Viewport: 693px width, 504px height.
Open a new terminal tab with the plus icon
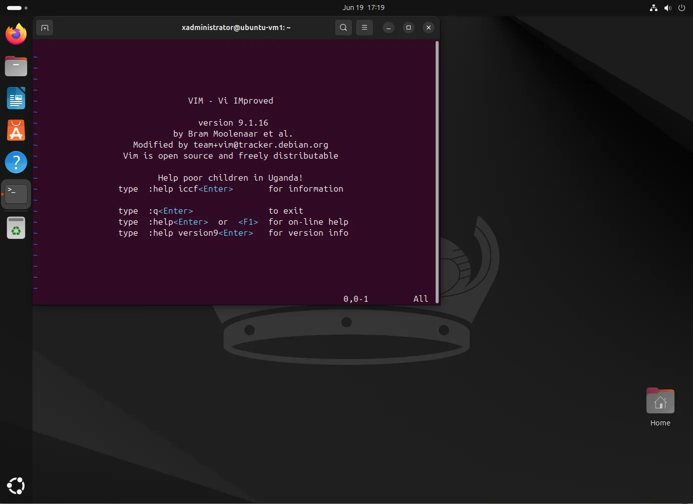click(x=45, y=28)
